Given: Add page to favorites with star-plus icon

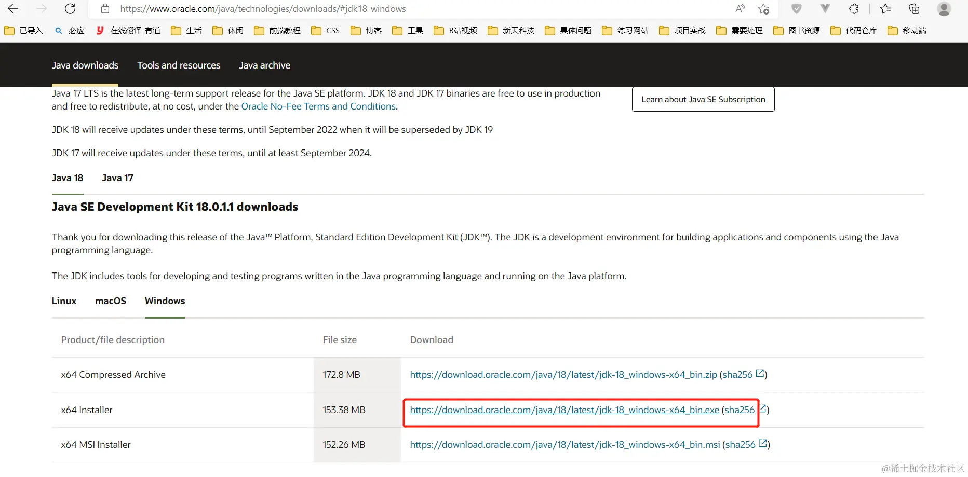Looking at the screenshot, I should 763,9.
